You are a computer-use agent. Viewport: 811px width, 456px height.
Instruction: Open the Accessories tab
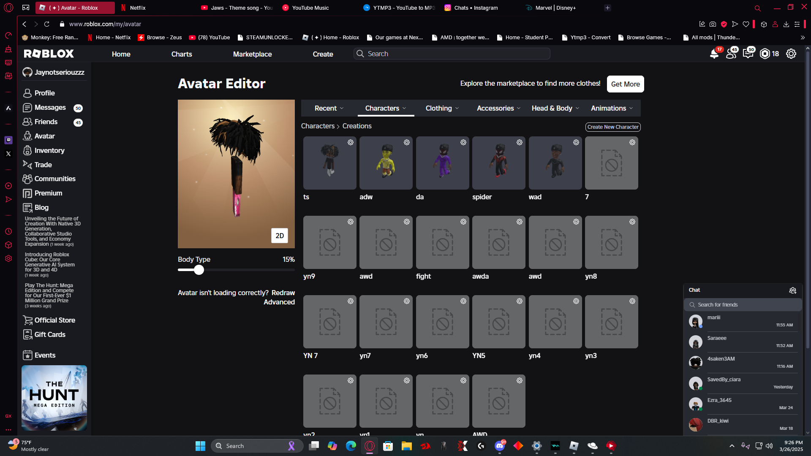(x=498, y=109)
